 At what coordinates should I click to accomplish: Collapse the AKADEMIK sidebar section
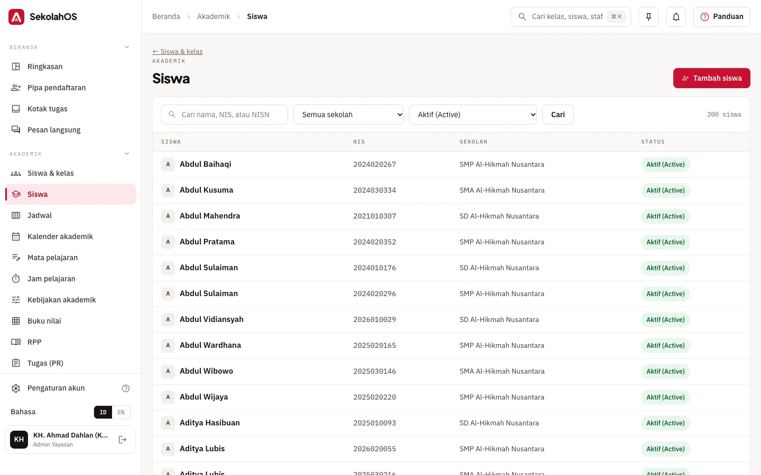click(127, 154)
